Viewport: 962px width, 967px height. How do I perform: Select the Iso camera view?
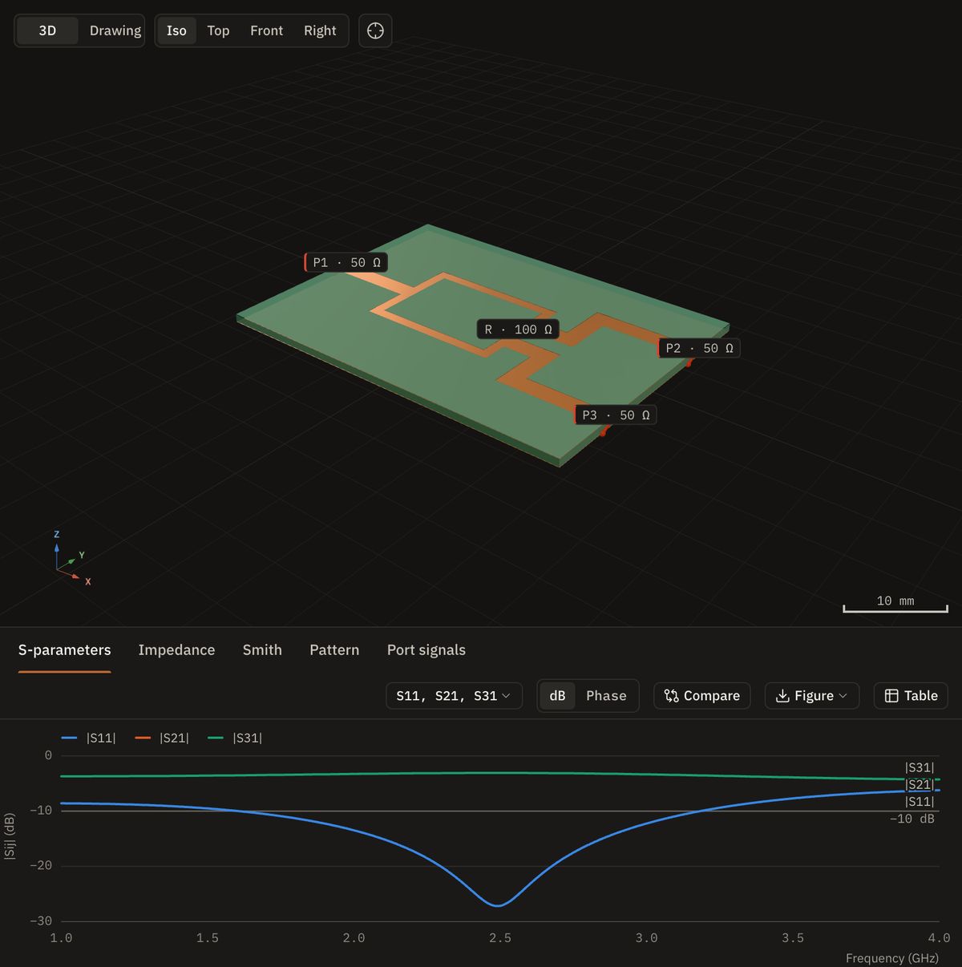[176, 30]
